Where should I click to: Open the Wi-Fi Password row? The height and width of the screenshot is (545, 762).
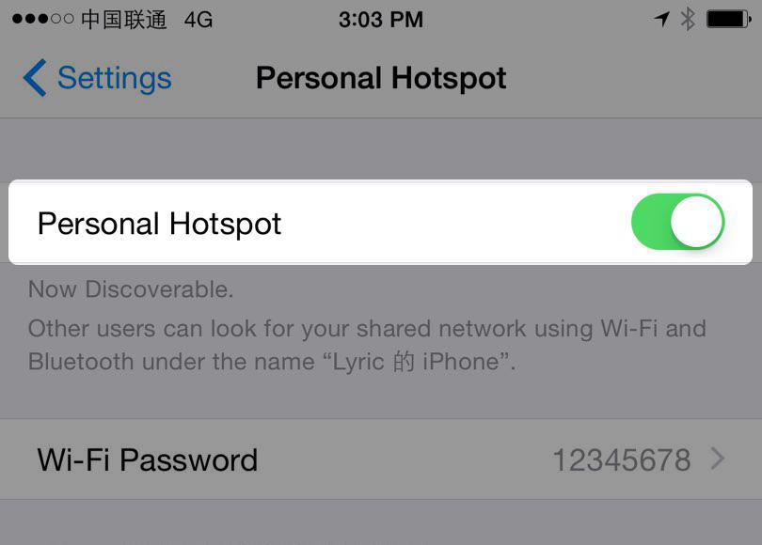(x=381, y=459)
